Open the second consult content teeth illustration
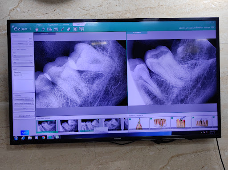Viewport: 228px width, 170px height. 160,123
